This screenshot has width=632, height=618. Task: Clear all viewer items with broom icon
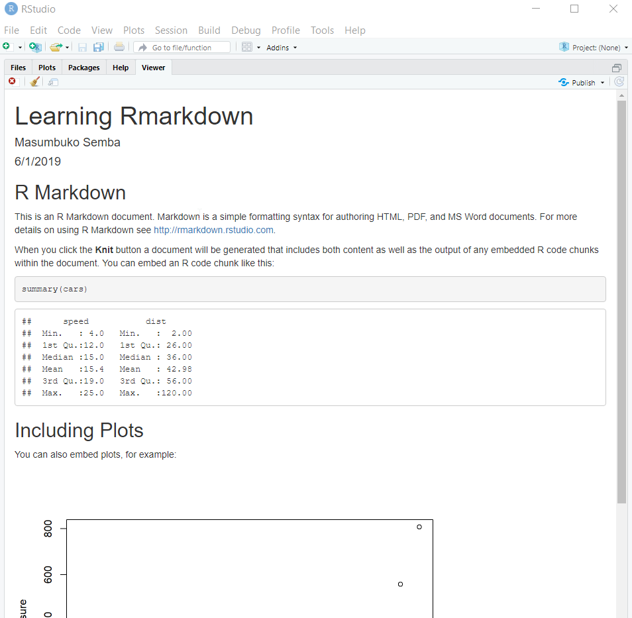click(x=34, y=82)
